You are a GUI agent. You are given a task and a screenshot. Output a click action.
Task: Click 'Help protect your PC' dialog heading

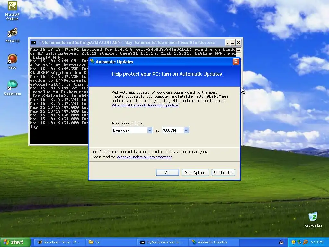pyautogui.click(x=167, y=74)
